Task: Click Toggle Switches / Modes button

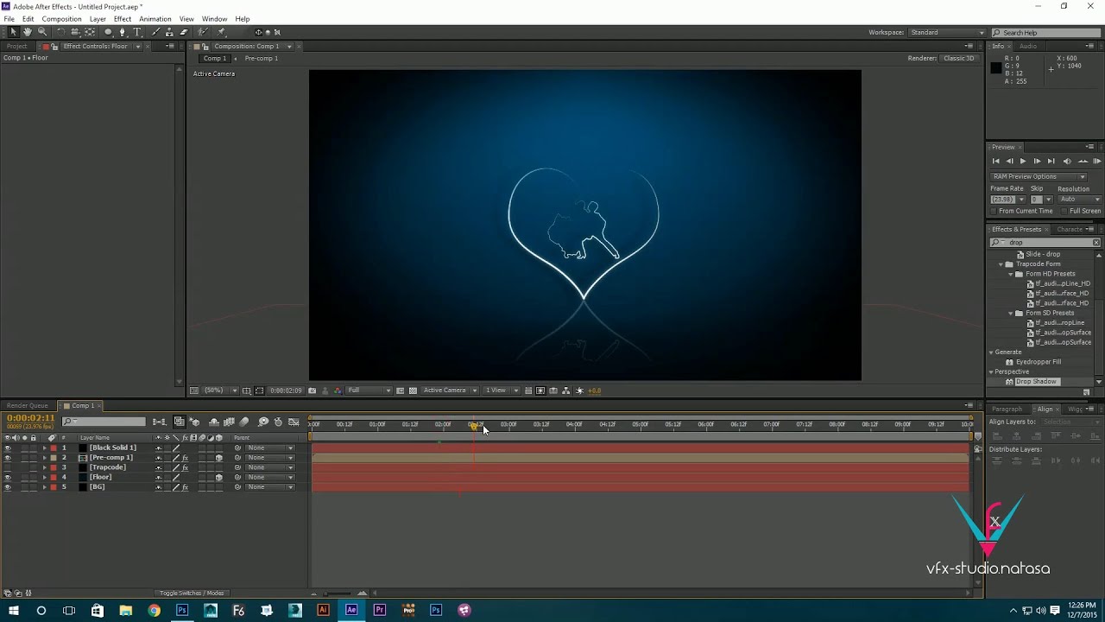Action: pyautogui.click(x=192, y=593)
